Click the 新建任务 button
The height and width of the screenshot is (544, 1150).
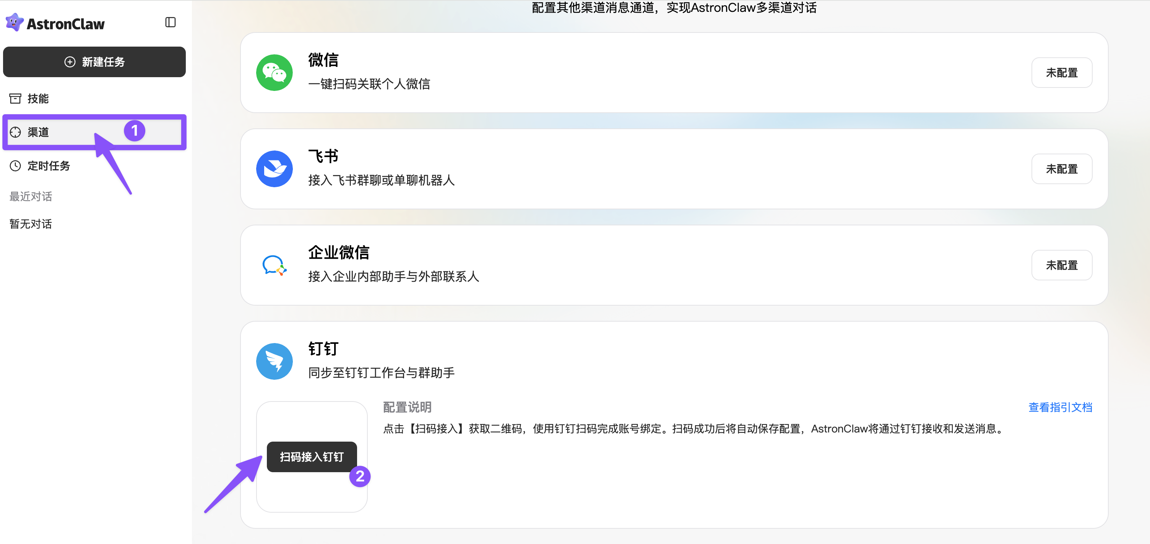point(94,62)
